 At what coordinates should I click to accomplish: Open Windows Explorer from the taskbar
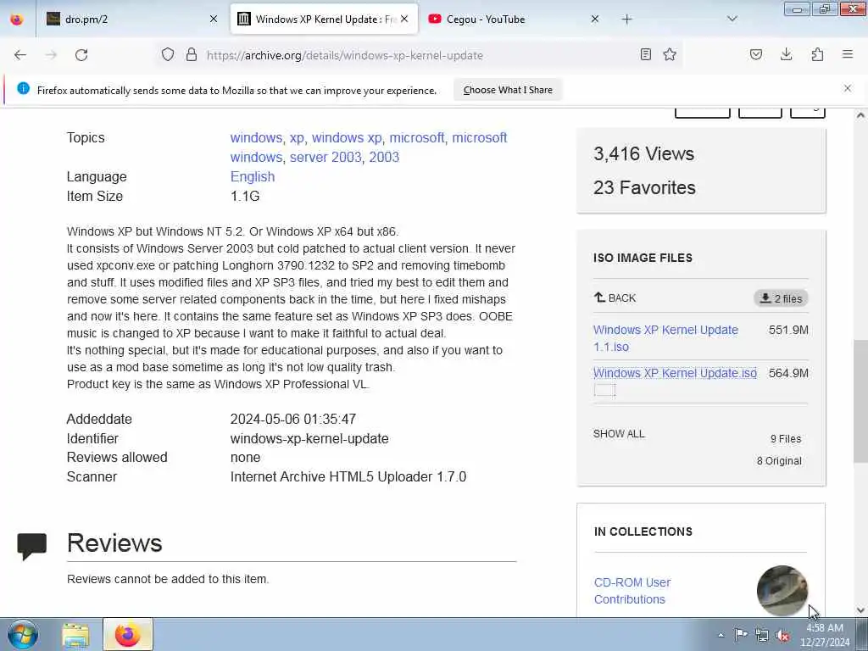point(75,634)
